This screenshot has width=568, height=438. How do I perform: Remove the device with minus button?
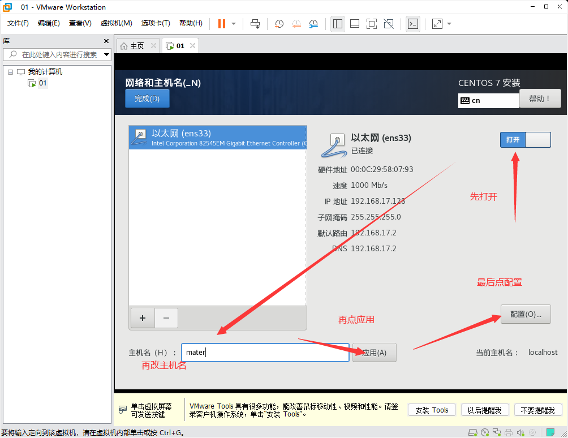pos(166,318)
